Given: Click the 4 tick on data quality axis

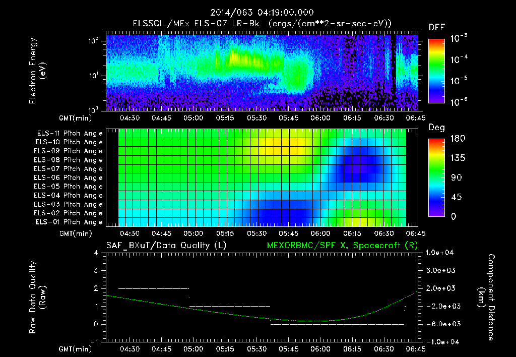Looking at the screenshot, I should (x=96, y=253).
